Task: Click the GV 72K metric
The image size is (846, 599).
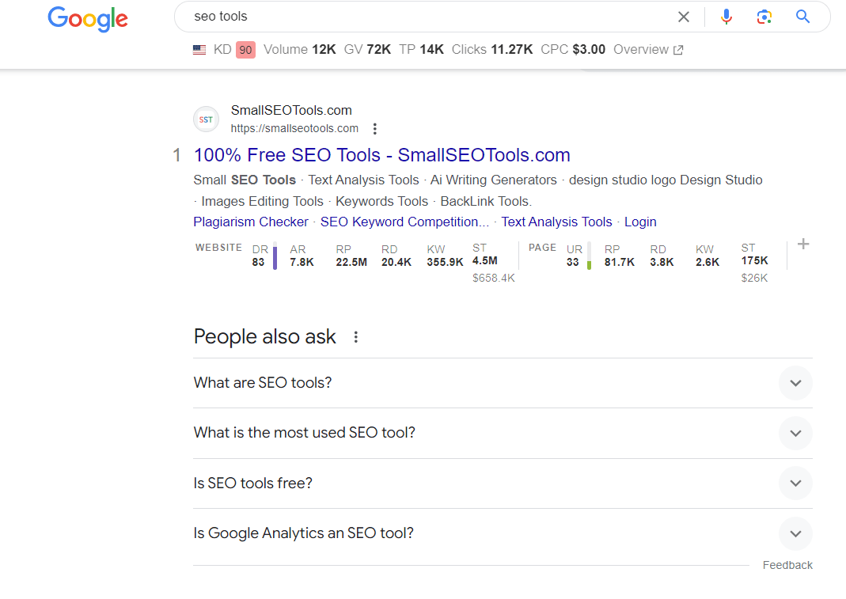Action: pos(367,50)
